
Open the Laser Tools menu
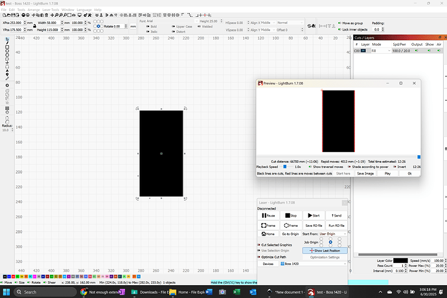51,10
